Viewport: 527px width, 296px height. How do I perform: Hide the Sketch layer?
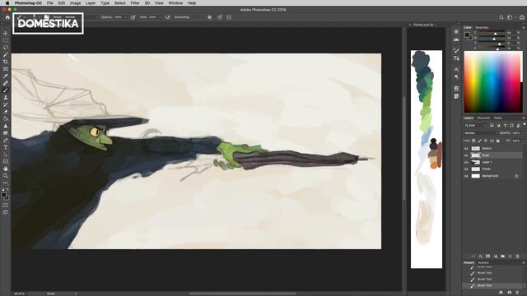point(466,148)
